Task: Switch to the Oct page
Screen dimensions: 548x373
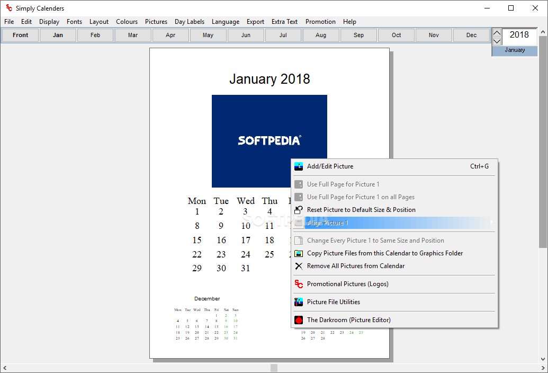Action: click(x=397, y=35)
